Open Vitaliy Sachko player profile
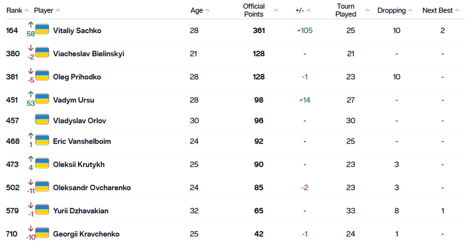This screenshot has height=245, width=465. click(77, 31)
